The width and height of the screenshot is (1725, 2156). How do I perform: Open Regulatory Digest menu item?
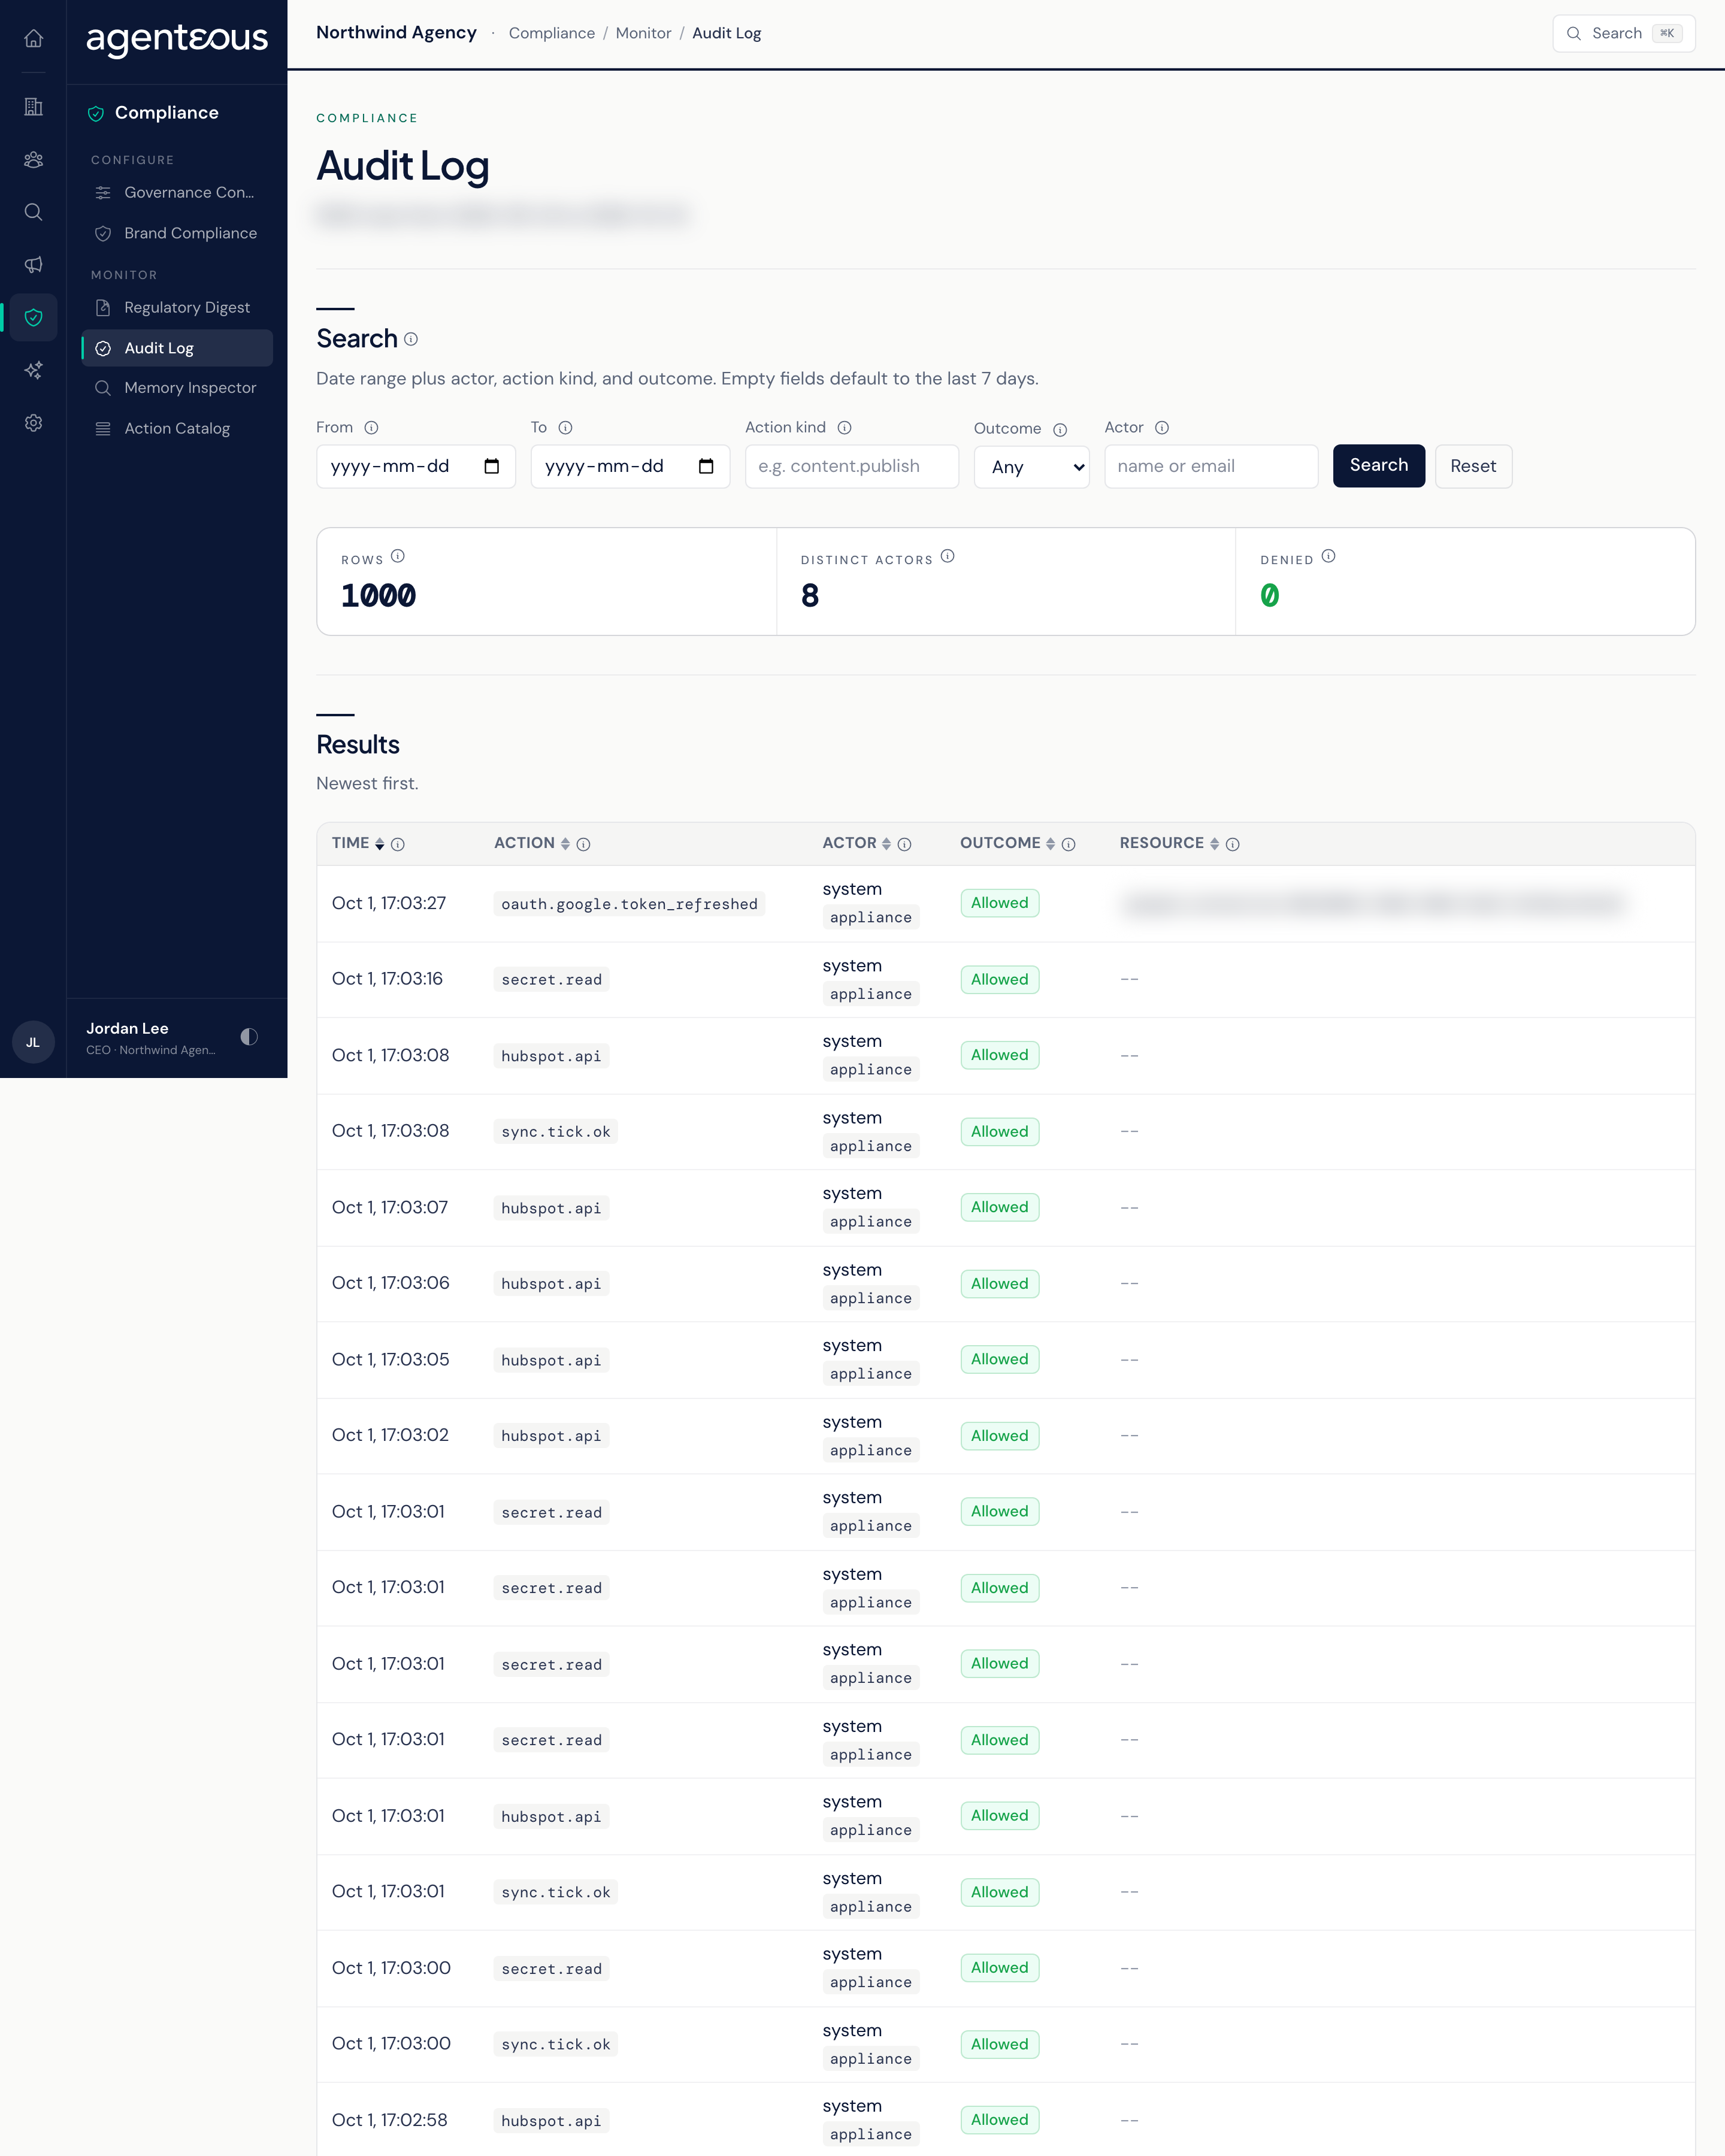pos(177,308)
